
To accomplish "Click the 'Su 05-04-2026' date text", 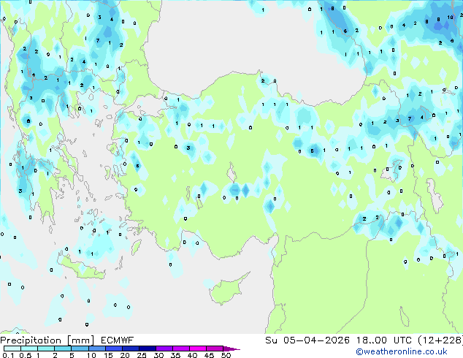I will [x=307, y=340].
